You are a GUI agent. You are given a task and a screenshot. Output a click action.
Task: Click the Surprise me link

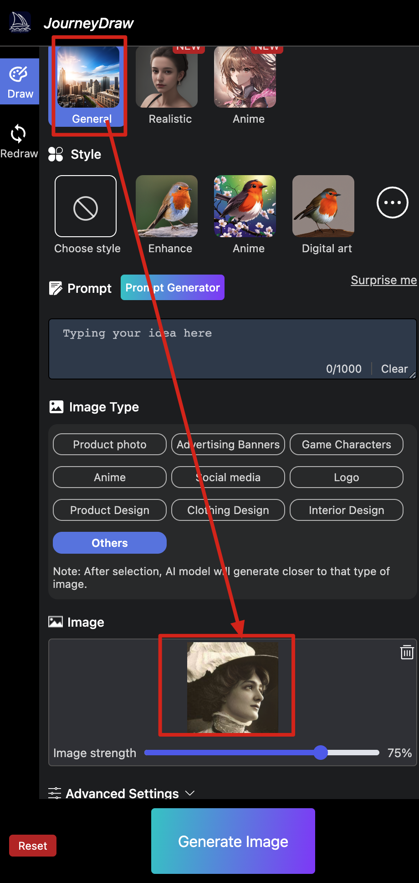tap(383, 280)
